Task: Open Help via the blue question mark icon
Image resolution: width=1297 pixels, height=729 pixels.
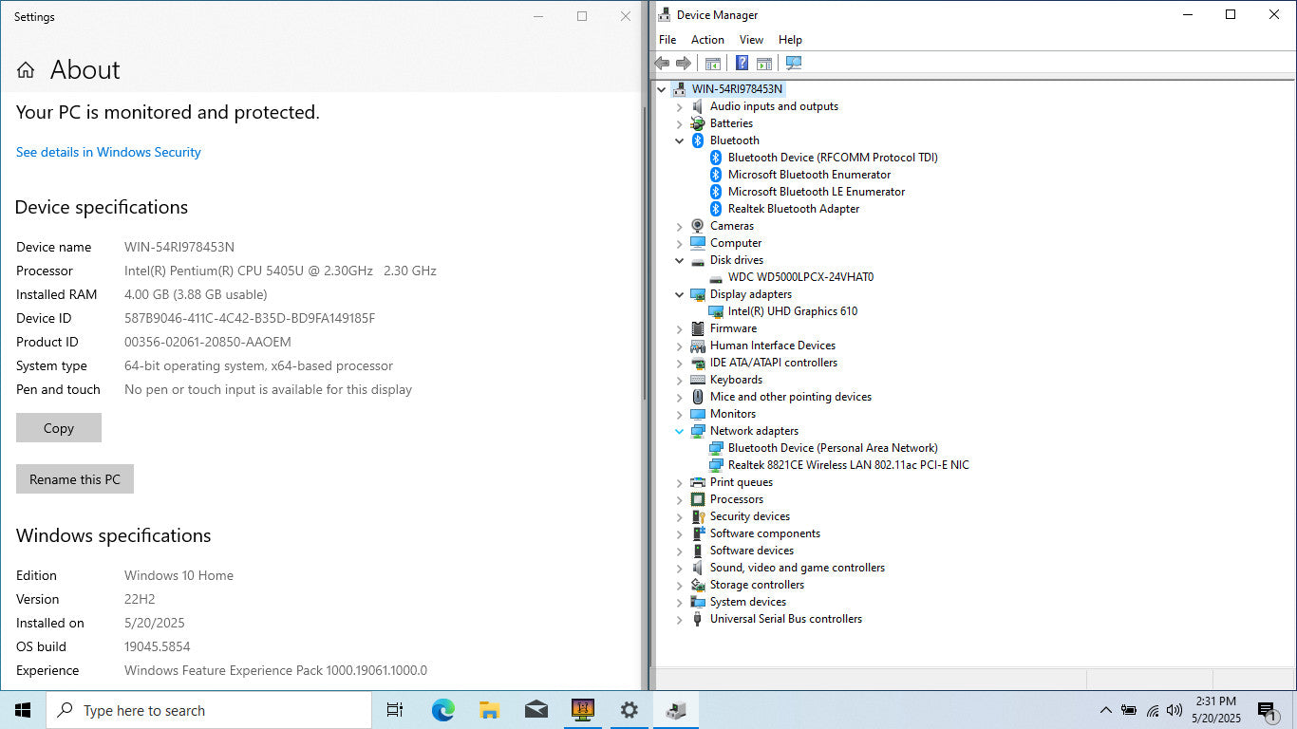Action: click(742, 63)
